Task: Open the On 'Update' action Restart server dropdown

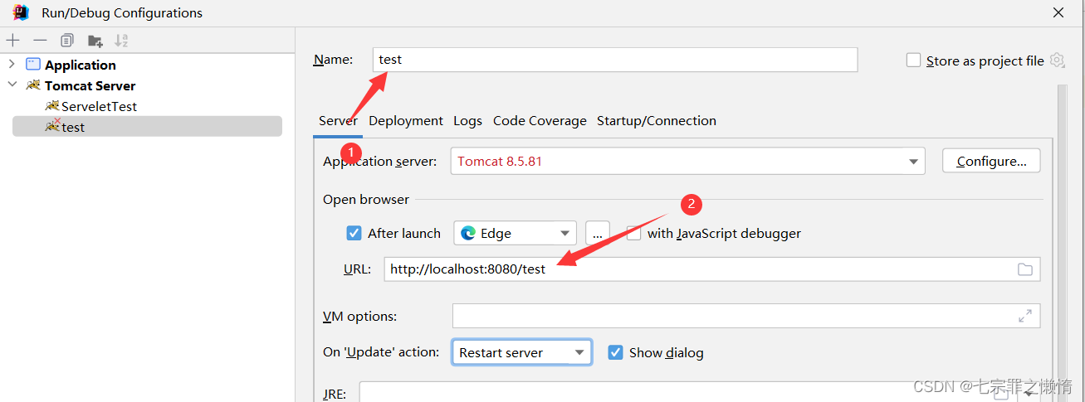Action: click(521, 352)
